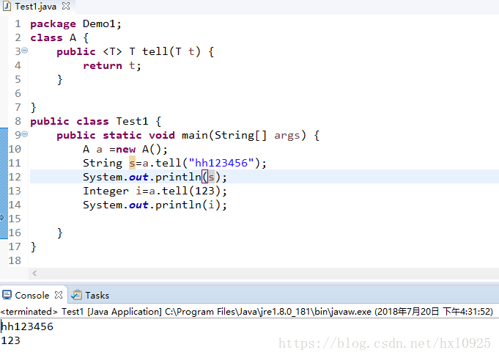Click the '<terminated> Test1' console status text
This screenshot has height=358, width=499.
pos(42,312)
